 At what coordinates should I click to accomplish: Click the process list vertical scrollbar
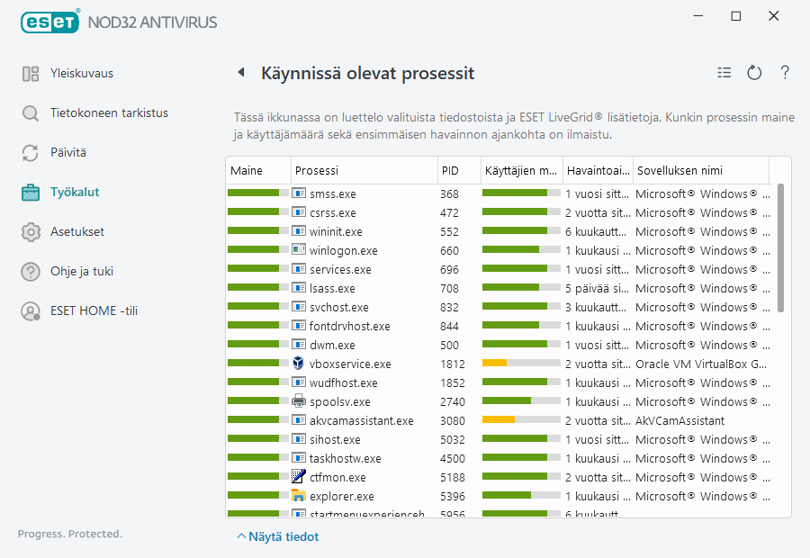coord(780,248)
